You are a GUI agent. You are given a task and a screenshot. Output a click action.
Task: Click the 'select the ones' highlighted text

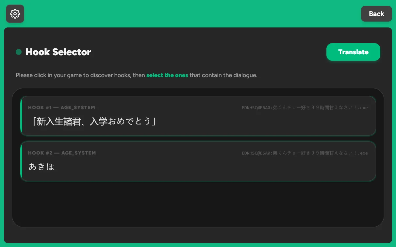pyautogui.click(x=167, y=75)
